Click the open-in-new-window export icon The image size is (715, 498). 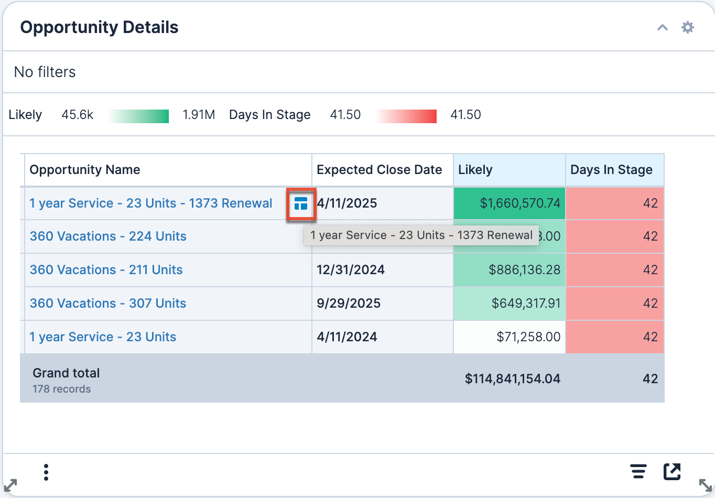[672, 471]
